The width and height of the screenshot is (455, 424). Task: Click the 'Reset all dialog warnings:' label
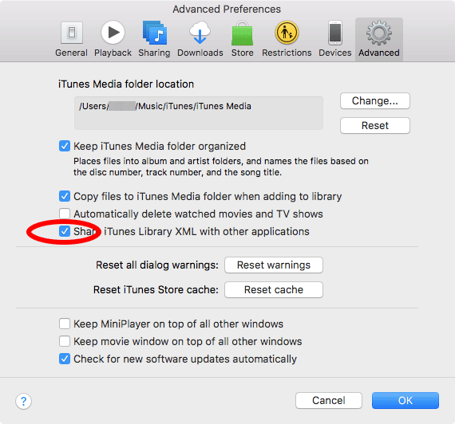[157, 265]
